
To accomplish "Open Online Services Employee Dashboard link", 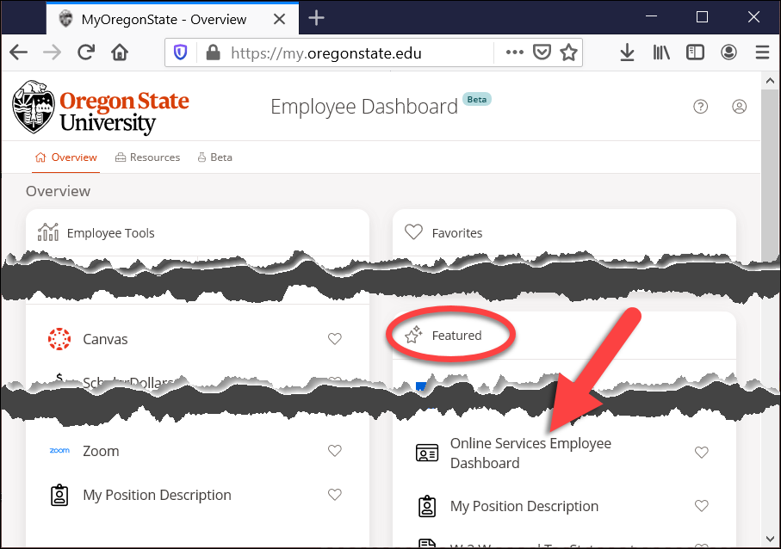I will pyautogui.click(x=530, y=453).
